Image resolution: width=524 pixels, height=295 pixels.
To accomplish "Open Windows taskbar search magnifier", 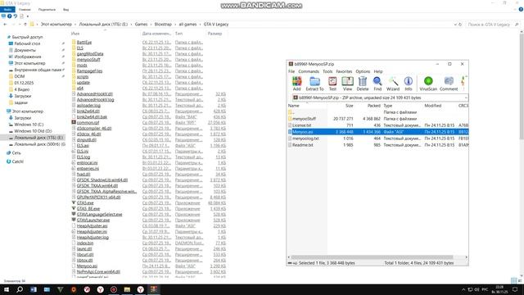I will coord(20,289).
